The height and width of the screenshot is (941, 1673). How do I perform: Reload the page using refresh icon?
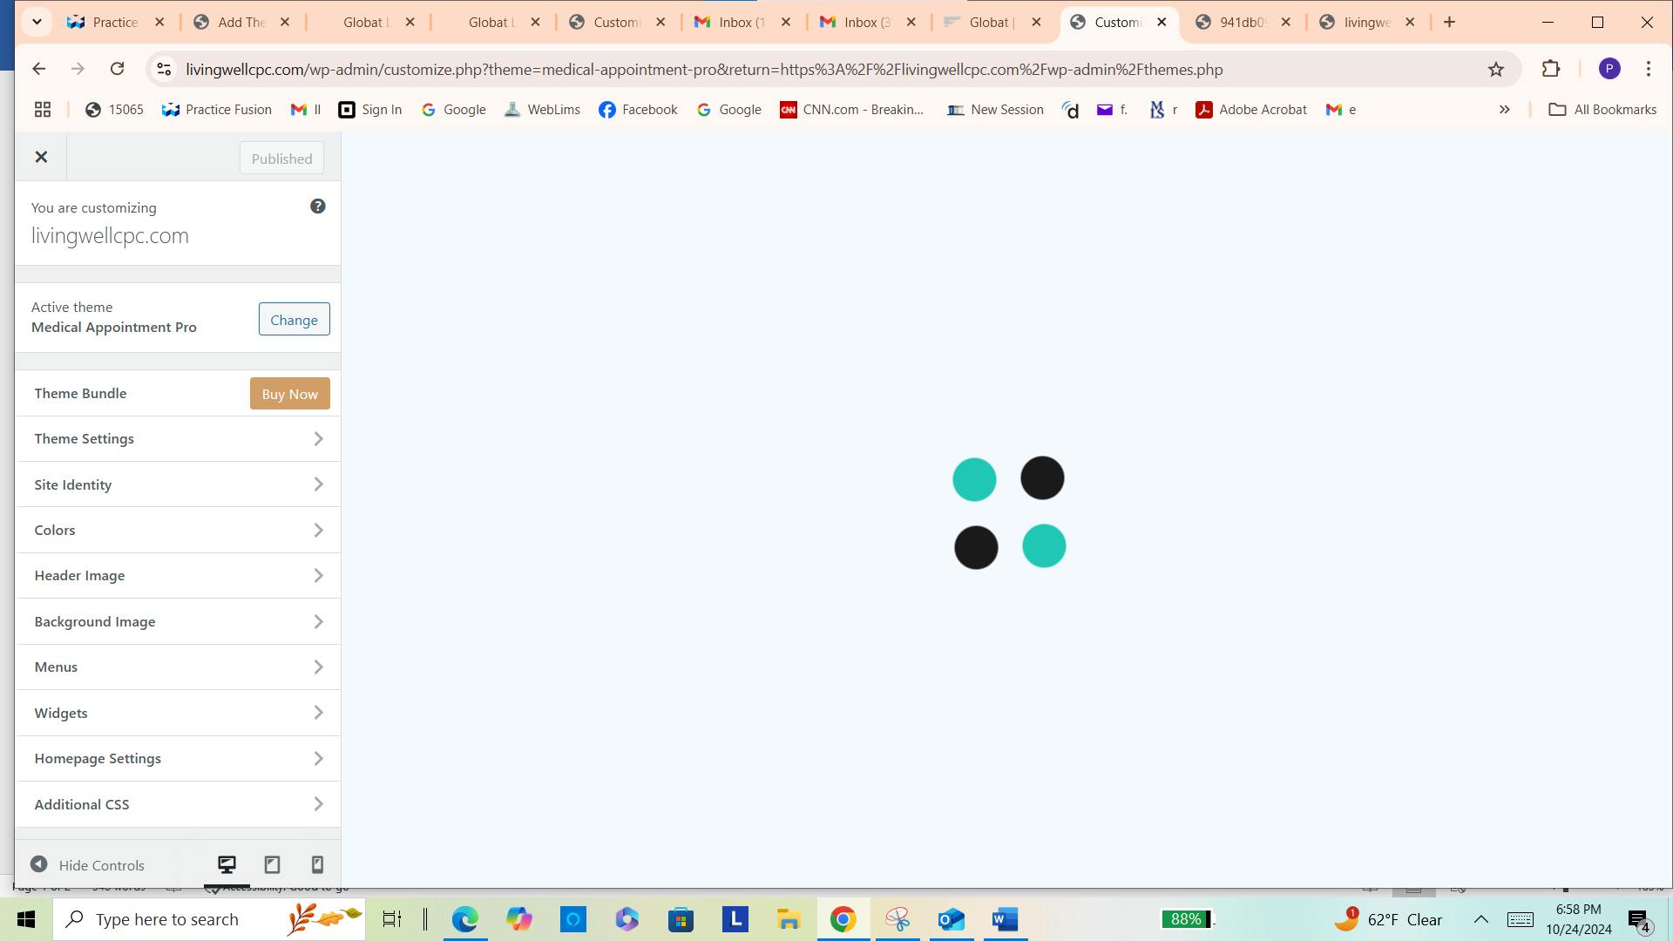117,69
